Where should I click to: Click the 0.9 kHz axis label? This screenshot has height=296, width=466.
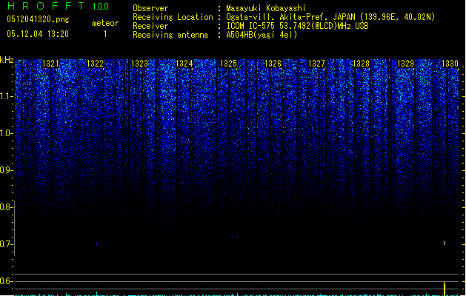pos(6,170)
